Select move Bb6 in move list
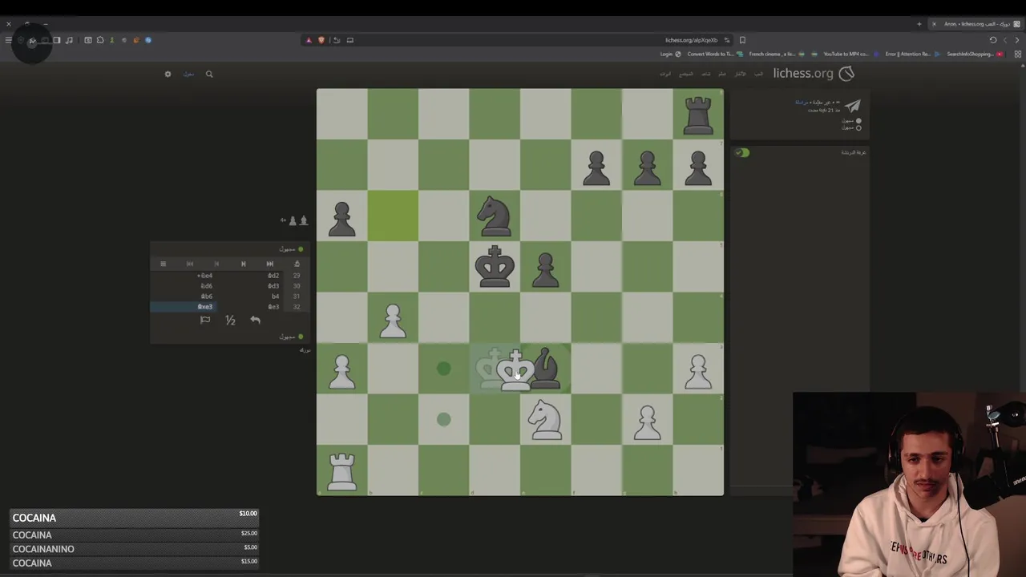The image size is (1026, 577). [x=207, y=297]
